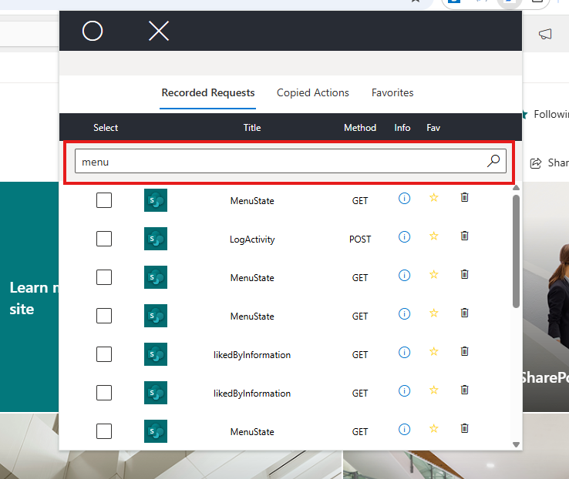Screen dimensions: 569x479
Task: Star the first likedByInformation request
Action: pyautogui.click(x=433, y=353)
